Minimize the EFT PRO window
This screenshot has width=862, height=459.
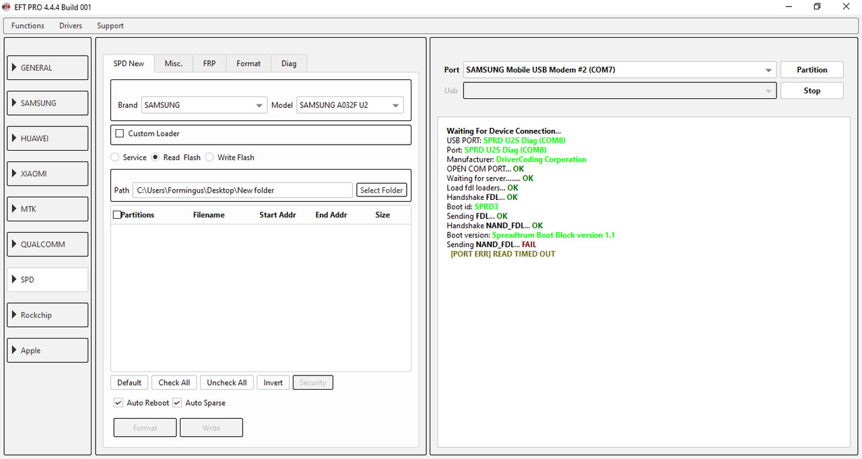(x=789, y=7)
